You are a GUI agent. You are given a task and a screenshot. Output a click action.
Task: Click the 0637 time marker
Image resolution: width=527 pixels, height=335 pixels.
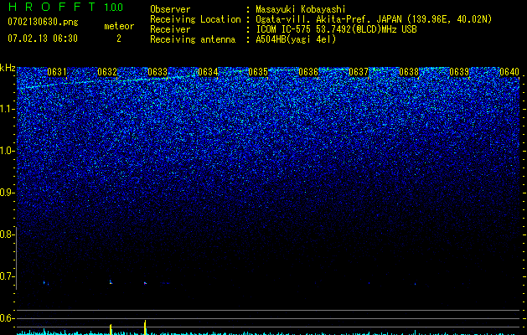[x=359, y=72]
